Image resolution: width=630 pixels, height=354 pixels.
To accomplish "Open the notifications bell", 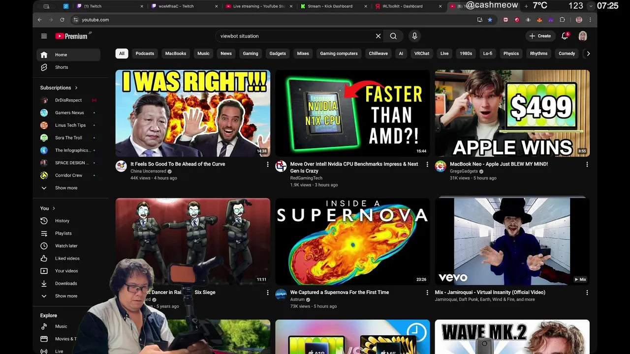I will [565, 36].
